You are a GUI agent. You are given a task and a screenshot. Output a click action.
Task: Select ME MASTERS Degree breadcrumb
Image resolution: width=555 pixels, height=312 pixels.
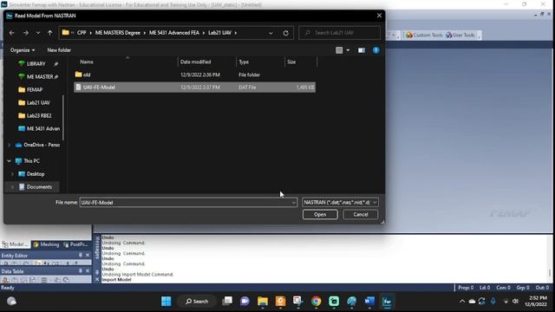(x=118, y=33)
